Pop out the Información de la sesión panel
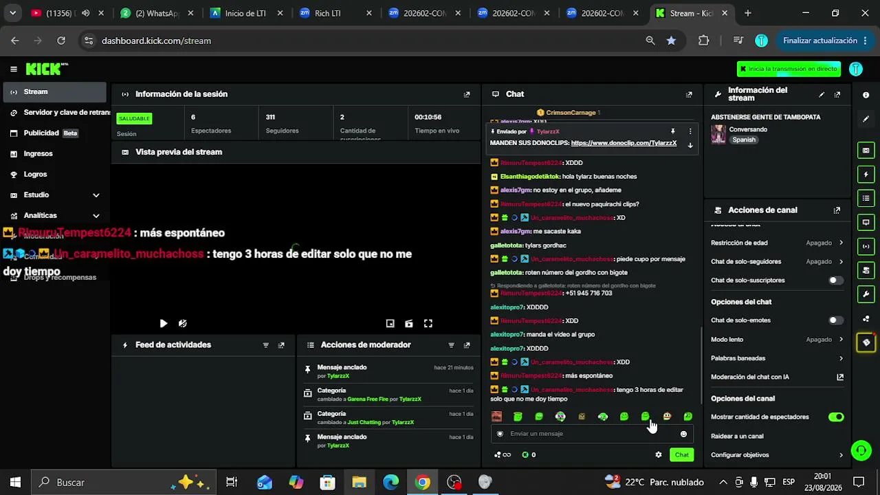The height and width of the screenshot is (495, 880). (x=467, y=95)
